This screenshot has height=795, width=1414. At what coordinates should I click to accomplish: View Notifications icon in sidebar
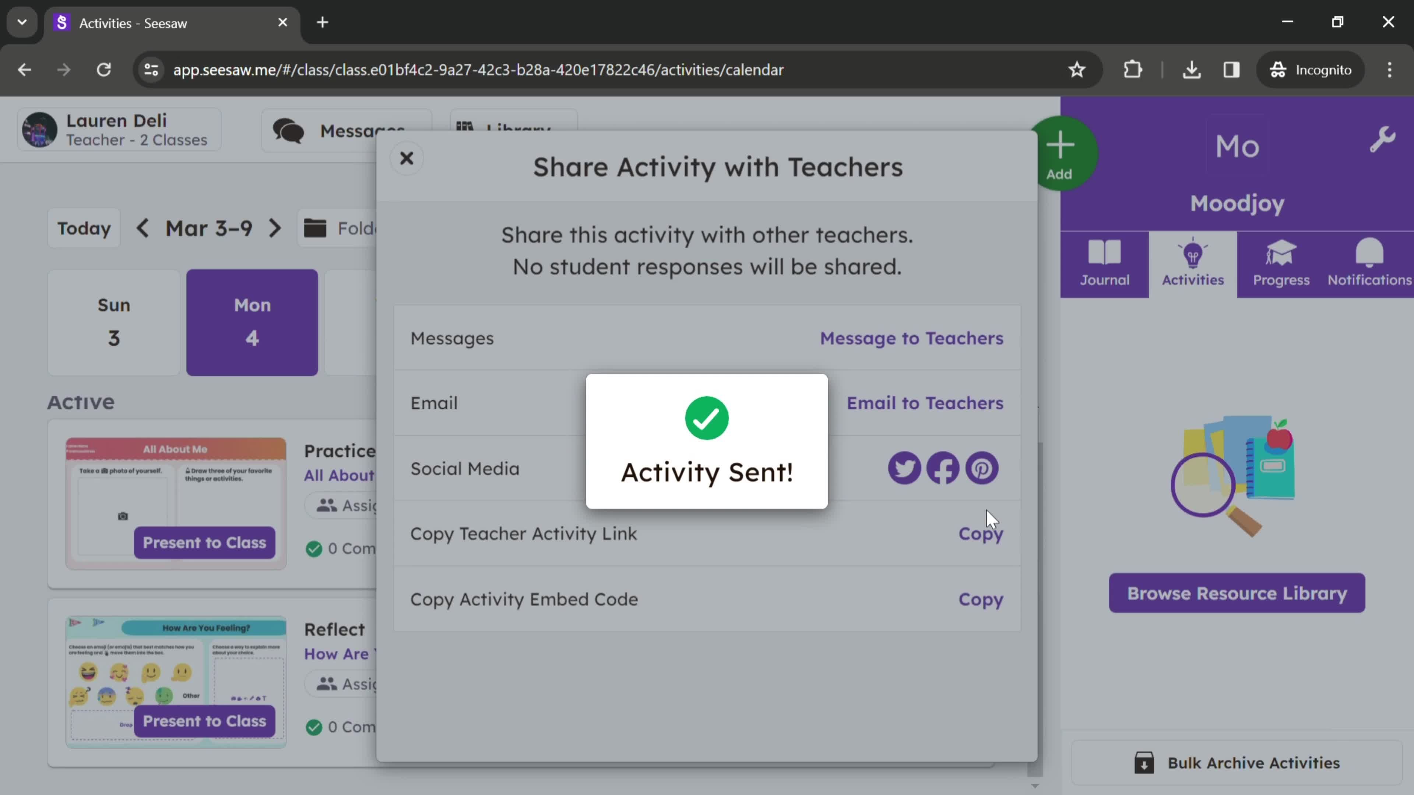coord(1370,262)
